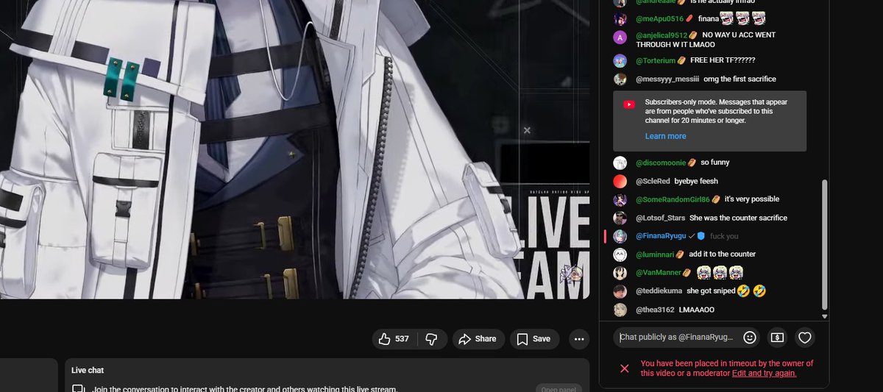
Task: Click the member badge next to @luminnari
Action: tap(681, 254)
